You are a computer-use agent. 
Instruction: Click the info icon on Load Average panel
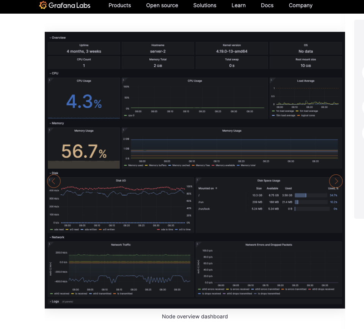click(271, 80)
